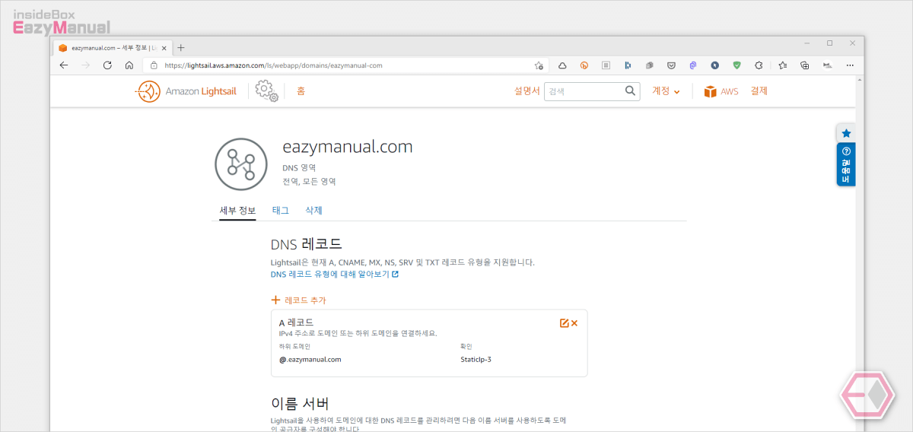Switch to the 삭제 tab
Screen dimensions: 913x432
tap(313, 211)
